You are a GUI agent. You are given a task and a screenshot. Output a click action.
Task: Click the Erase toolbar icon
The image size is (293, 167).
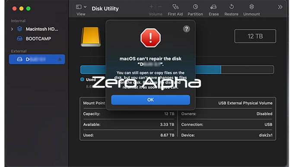coord(213,7)
